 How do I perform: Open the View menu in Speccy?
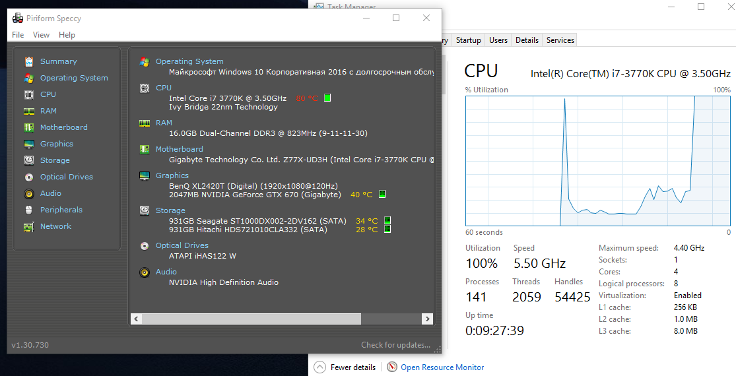coord(42,35)
